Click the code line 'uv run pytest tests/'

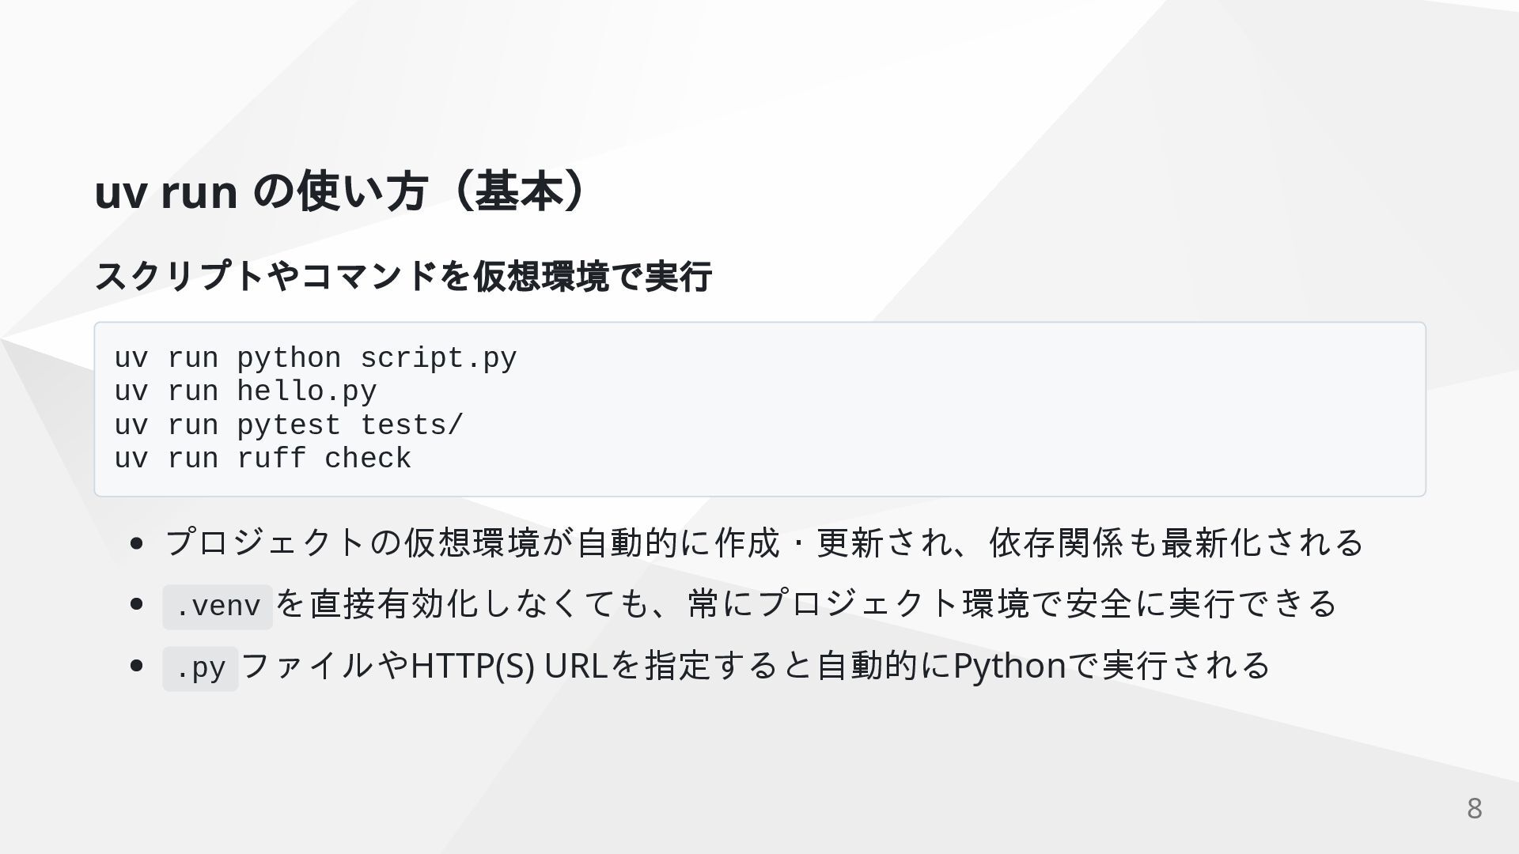(289, 425)
